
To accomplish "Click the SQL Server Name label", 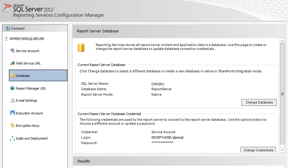I will 95,84.
